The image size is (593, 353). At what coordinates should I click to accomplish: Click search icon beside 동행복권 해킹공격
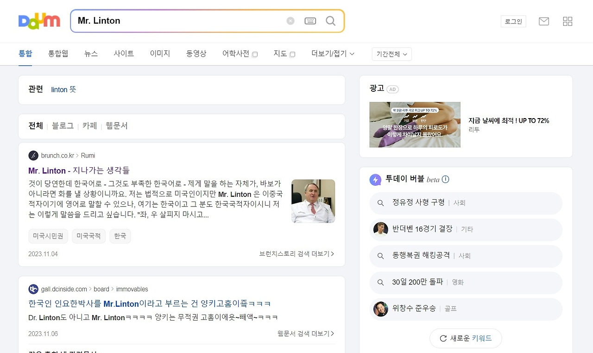click(x=381, y=256)
